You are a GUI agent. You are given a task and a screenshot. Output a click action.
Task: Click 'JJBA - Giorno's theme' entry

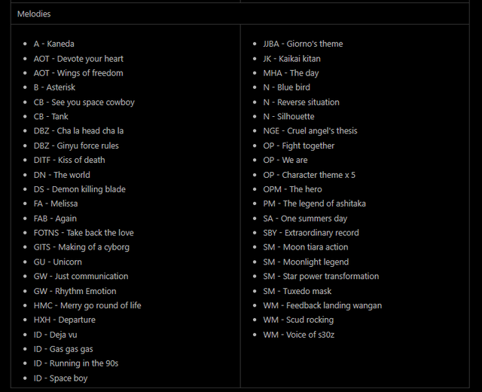(x=303, y=44)
